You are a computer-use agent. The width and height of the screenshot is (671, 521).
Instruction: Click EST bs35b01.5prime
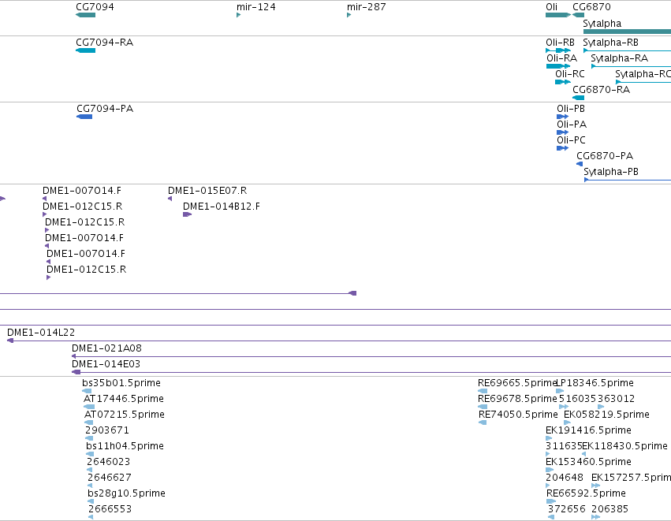click(87, 391)
